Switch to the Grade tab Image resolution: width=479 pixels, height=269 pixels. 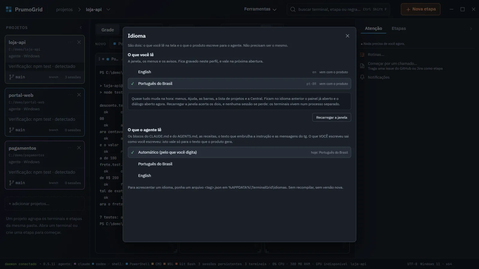(107, 30)
